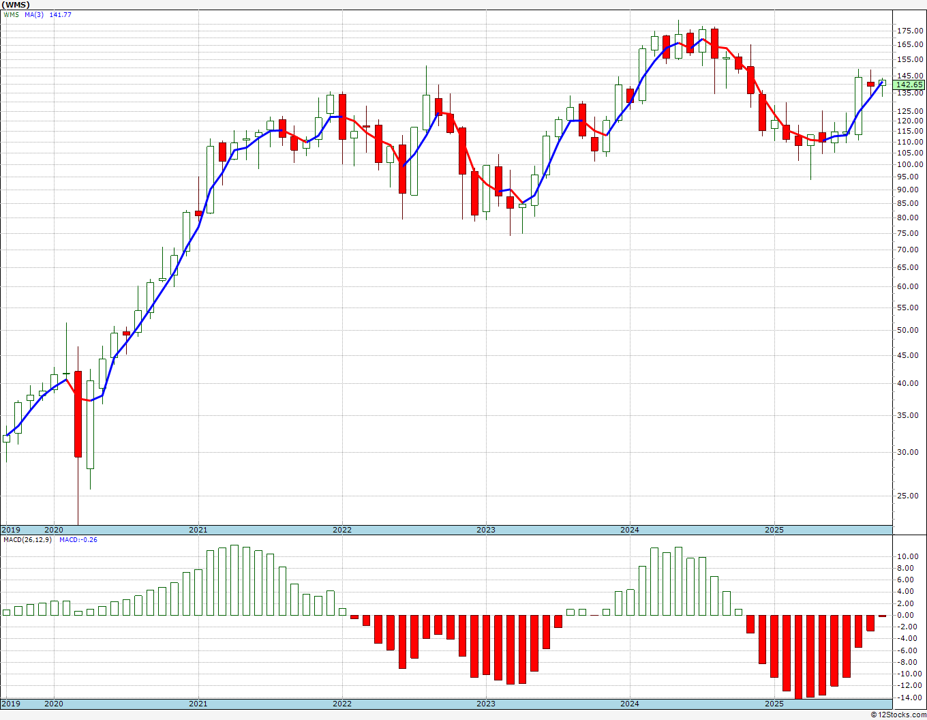The image size is (927, 720).
Task: Click the 2024 label on price timeline
Action: [629, 530]
